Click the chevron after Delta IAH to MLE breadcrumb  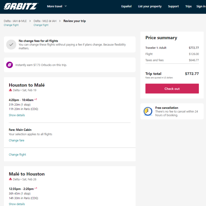(30, 21)
